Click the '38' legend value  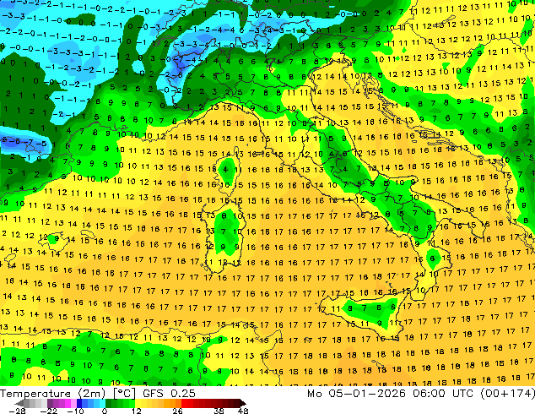pyautogui.click(x=219, y=411)
